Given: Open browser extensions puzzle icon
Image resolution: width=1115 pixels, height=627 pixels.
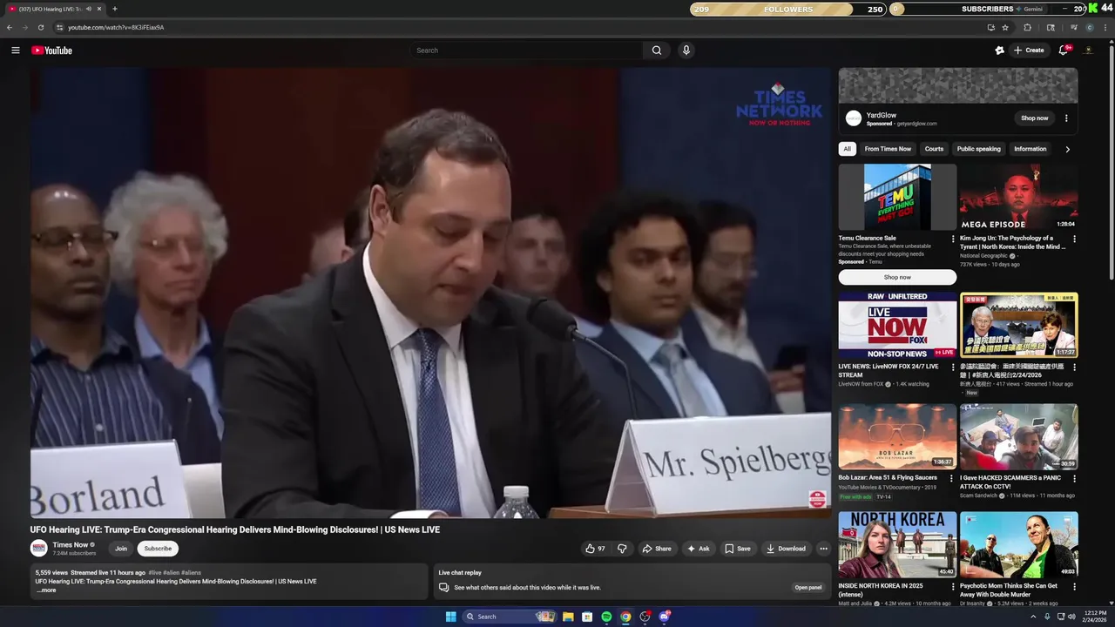Looking at the screenshot, I should point(1027,27).
